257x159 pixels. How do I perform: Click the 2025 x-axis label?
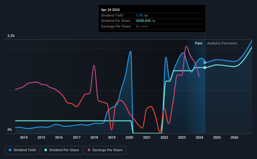pyautogui.click(x=217, y=137)
